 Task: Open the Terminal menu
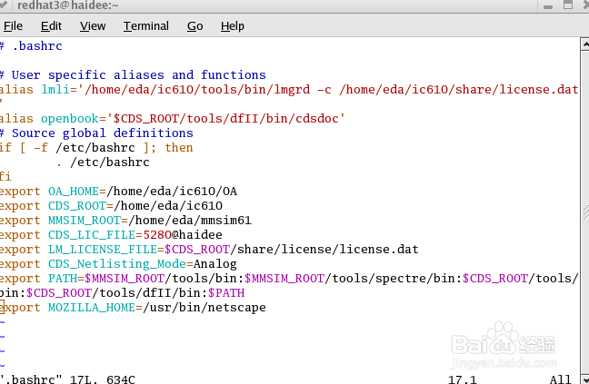tap(146, 26)
